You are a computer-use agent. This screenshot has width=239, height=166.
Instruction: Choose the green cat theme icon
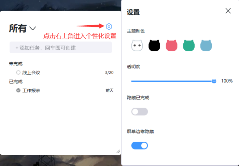189,45
